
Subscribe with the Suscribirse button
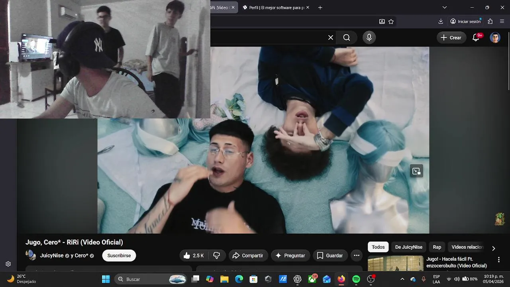tap(119, 256)
